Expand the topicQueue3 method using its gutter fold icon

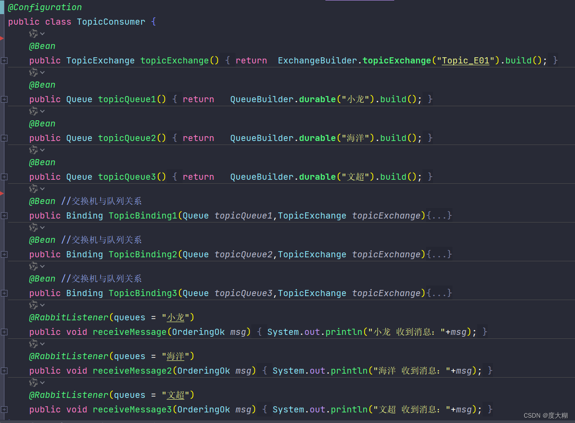pos(4,177)
